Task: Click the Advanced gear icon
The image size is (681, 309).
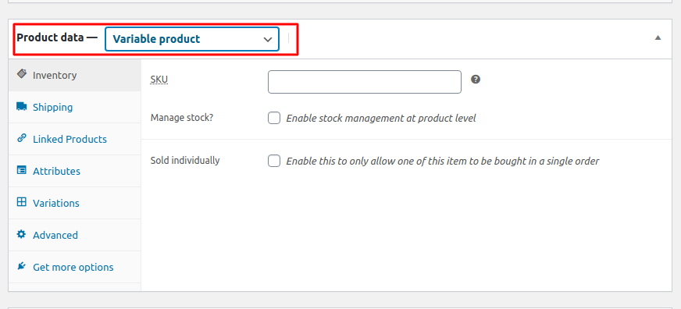Action: (x=21, y=234)
